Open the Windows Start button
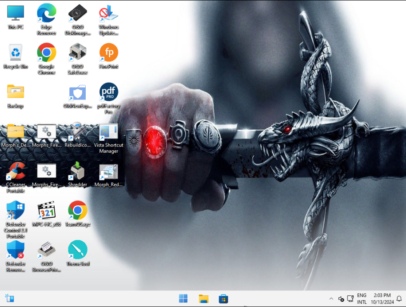This screenshot has height=307, width=406. [x=183, y=299]
